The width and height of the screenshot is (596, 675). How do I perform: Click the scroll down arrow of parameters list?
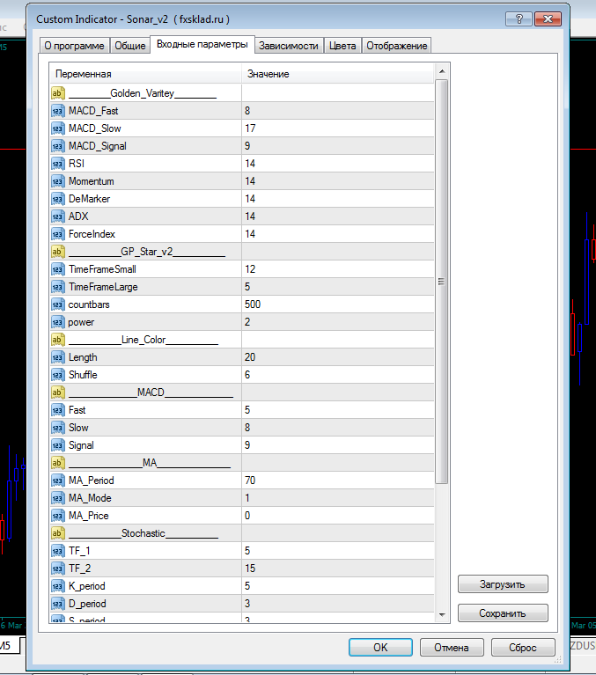tap(442, 616)
